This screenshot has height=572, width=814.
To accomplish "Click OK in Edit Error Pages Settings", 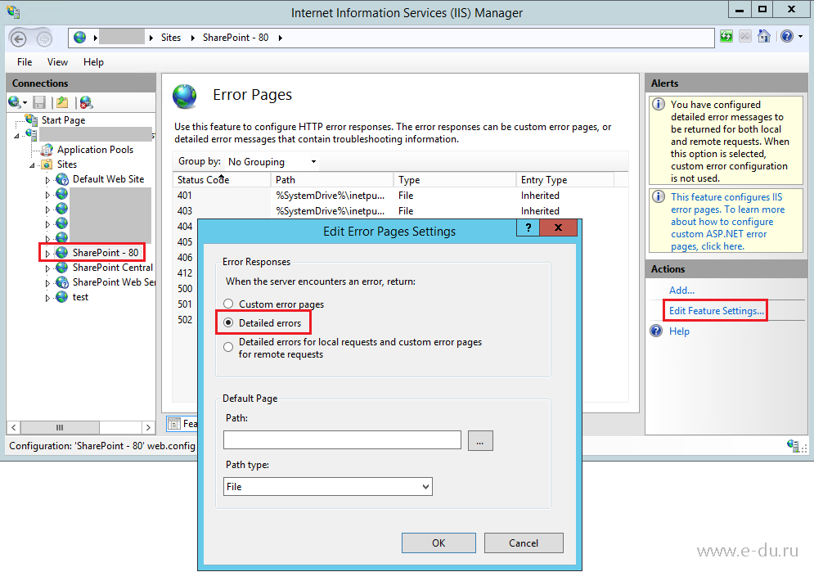I will [x=438, y=543].
